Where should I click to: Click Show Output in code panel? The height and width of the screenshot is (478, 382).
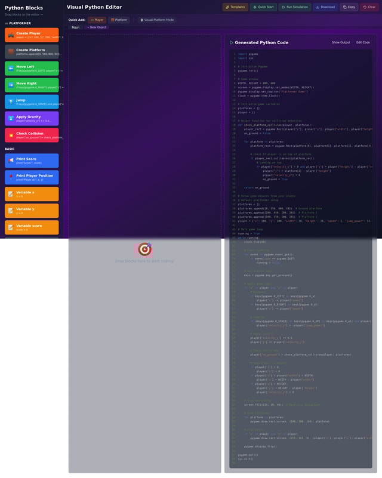click(x=341, y=42)
